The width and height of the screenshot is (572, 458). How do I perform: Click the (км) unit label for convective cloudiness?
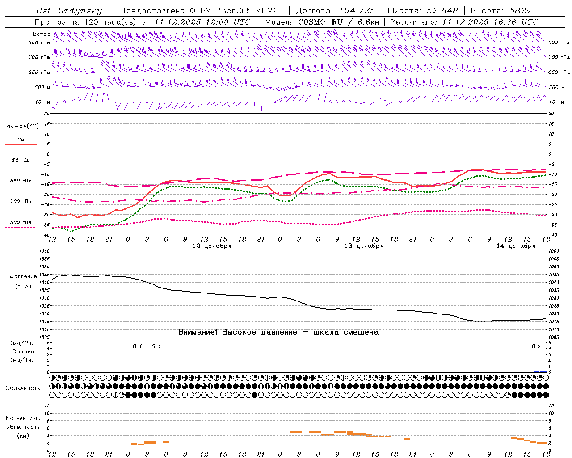pyautogui.click(x=23, y=436)
